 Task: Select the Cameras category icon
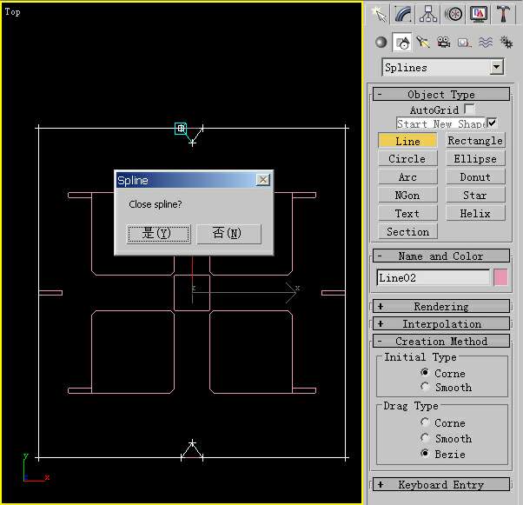tap(444, 42)
